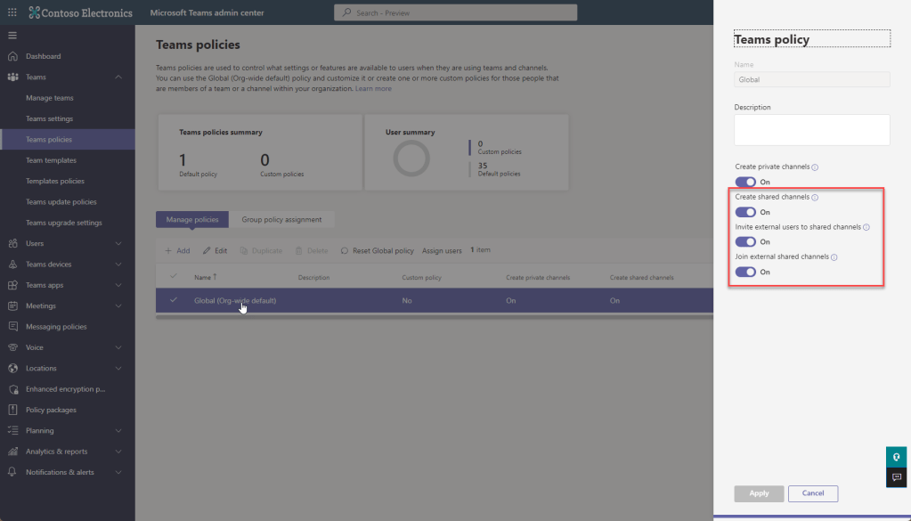911x521 pixels.
Task: Open the feedback chat icon
Action: [897, 478]
